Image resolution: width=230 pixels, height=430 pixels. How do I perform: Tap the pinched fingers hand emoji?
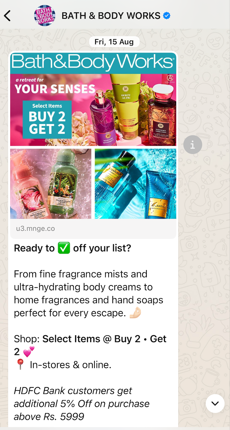[135, 313]
